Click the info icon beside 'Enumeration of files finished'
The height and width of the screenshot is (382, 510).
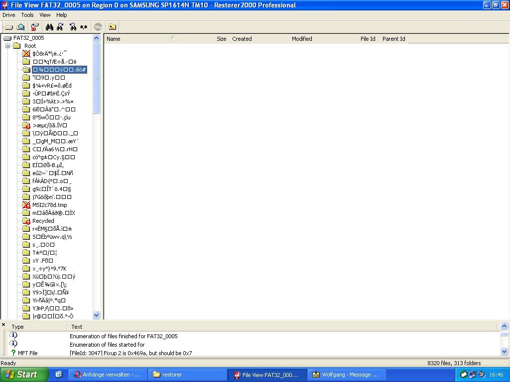point(13,335)
